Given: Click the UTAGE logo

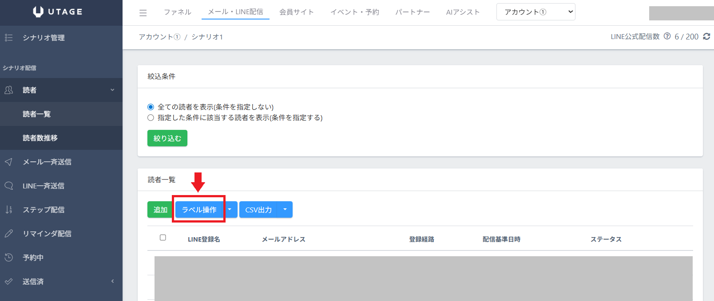Looking at the screenshot, I should coord(58,12).
